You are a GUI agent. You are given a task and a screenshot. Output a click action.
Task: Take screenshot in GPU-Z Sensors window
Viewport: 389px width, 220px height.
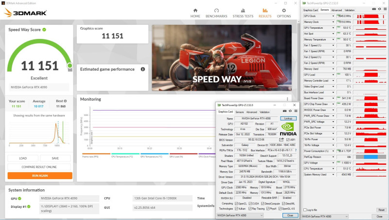374,9
